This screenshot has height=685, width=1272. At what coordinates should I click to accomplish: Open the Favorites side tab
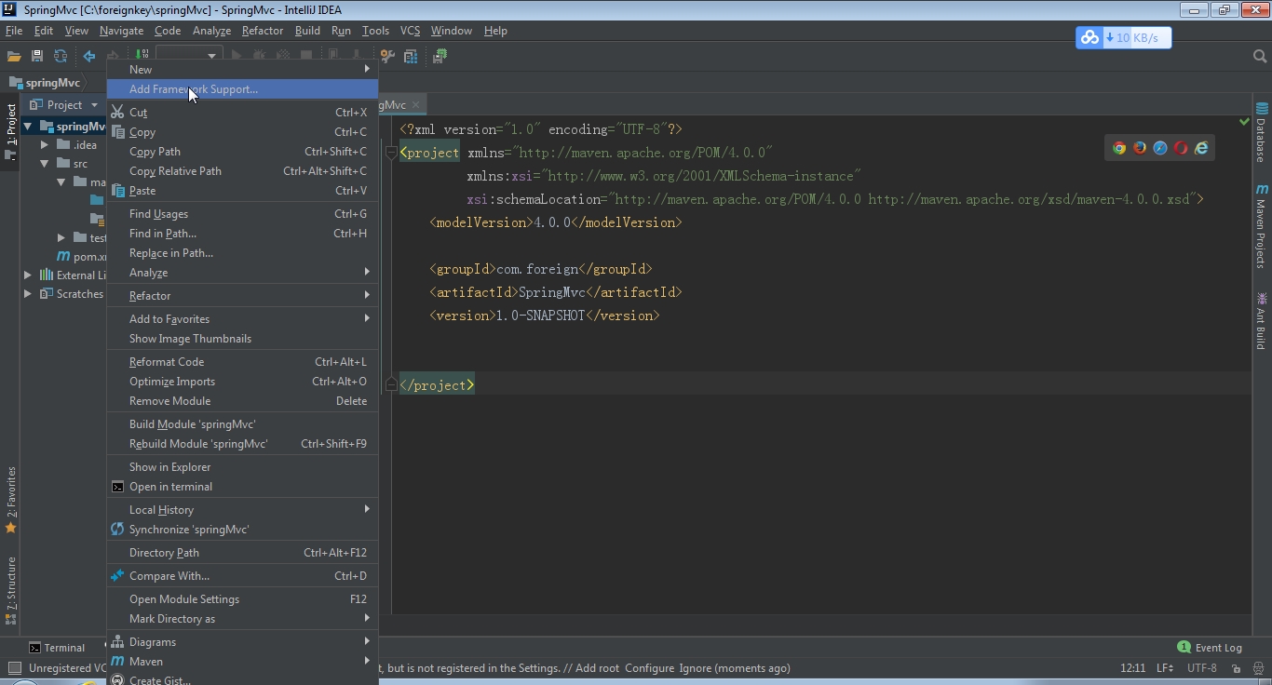[x=10, y=499]
